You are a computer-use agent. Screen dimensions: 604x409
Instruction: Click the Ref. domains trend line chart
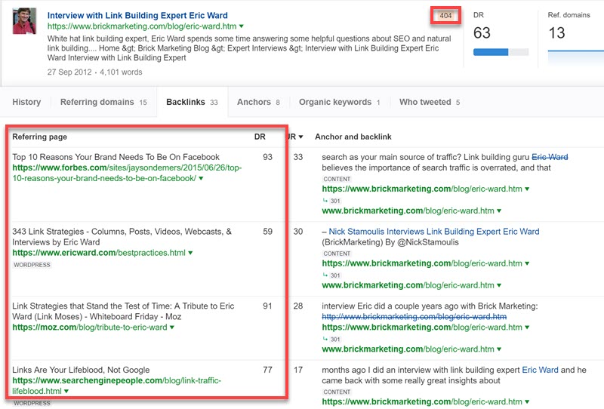point(576,57)
